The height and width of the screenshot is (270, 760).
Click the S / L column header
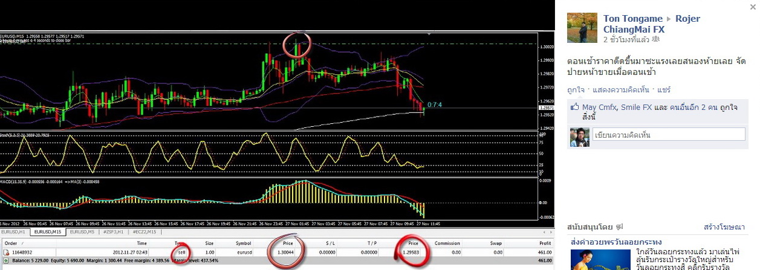(x=331, y=243)
